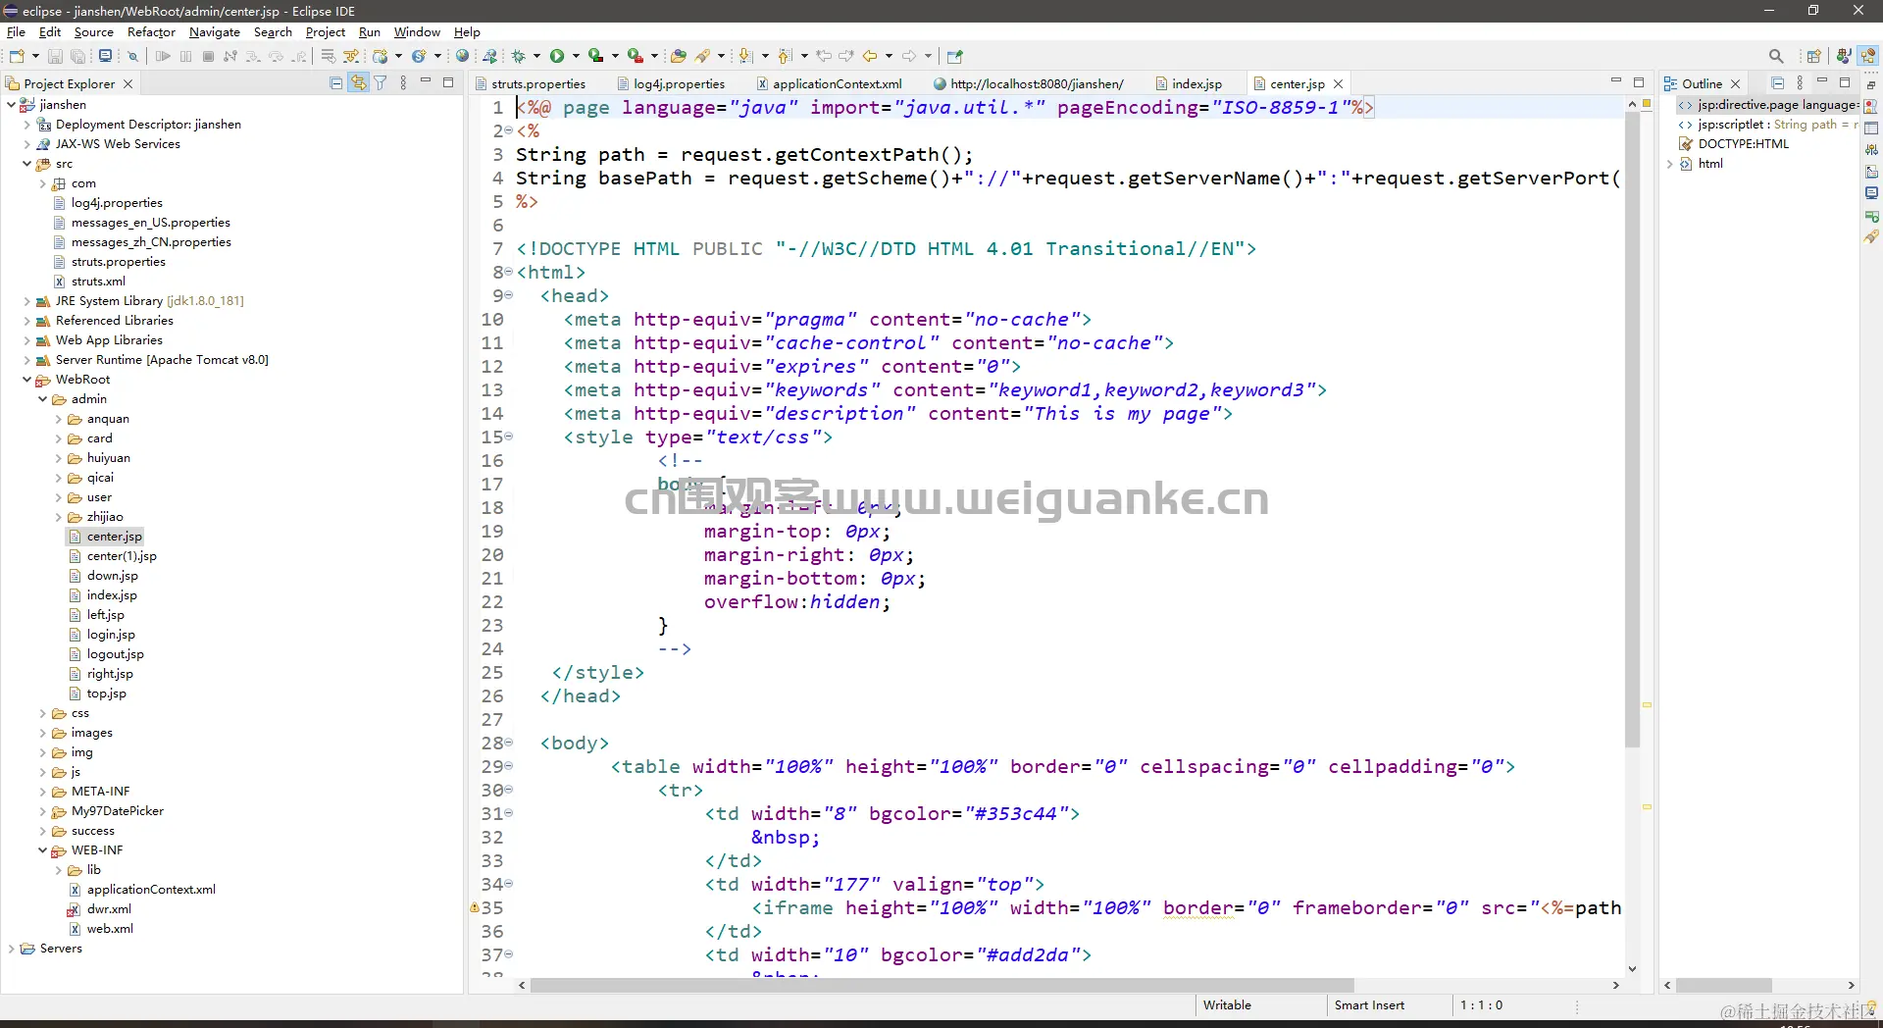Open Project Explorer View Menu dots

pos(403,83)
